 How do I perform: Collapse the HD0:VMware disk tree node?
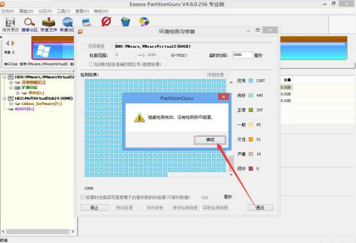[x=5, y=77]
